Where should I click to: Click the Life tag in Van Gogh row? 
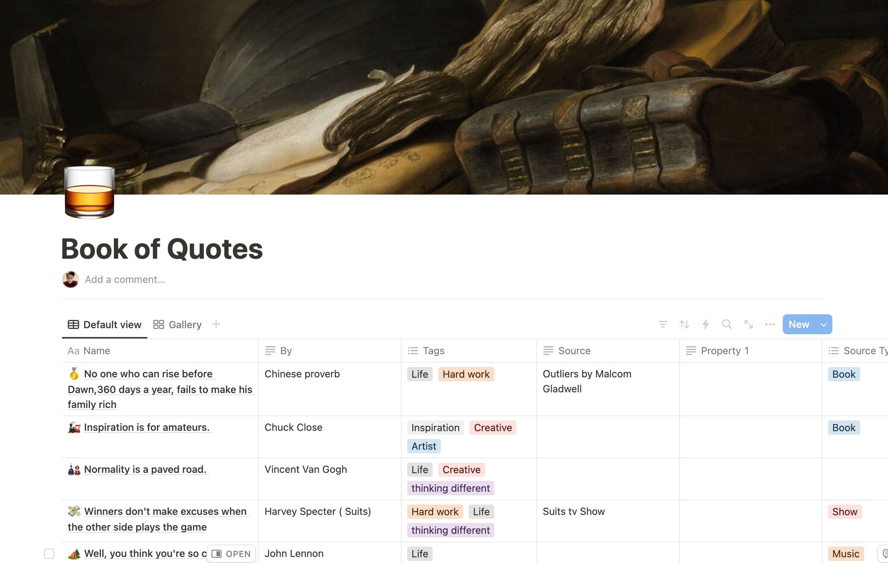point(419,470)
